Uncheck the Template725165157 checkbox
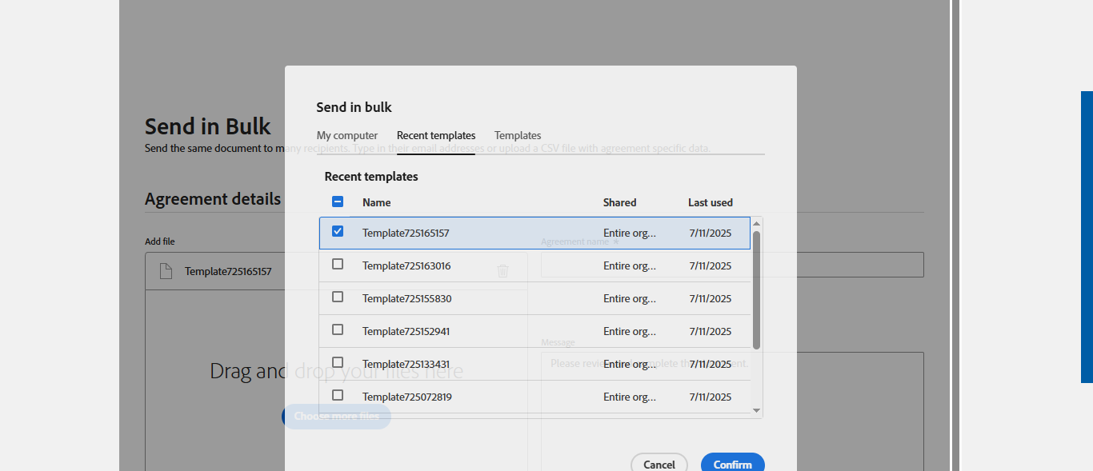The width and height of the screenshot is (1093, 471). click(x=338, y=232)
